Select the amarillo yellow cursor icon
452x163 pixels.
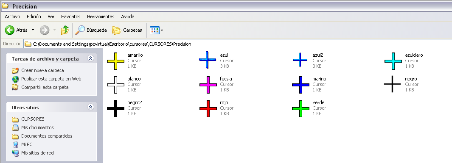(115, 61)
